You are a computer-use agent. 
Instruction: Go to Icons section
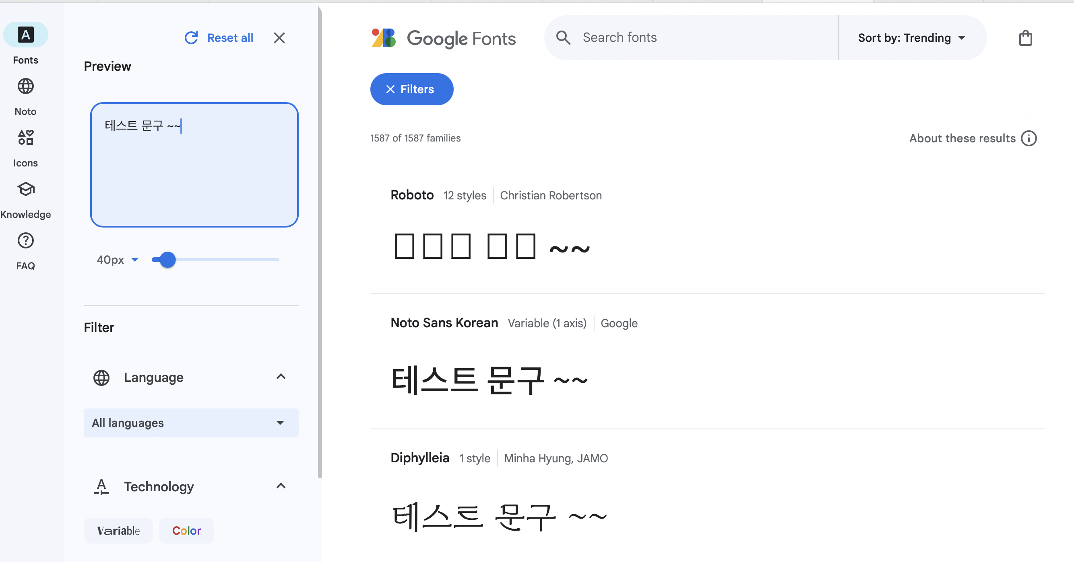click(x=25, y=138)
